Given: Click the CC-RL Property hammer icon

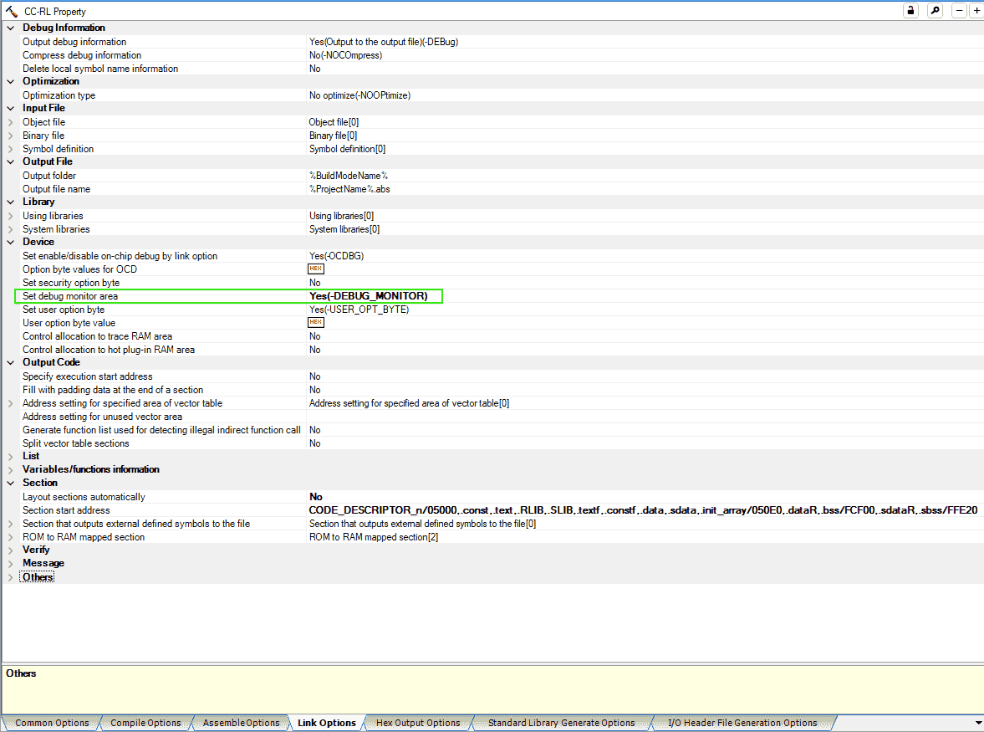Looking at the screenshot, I should pos(12,12).
